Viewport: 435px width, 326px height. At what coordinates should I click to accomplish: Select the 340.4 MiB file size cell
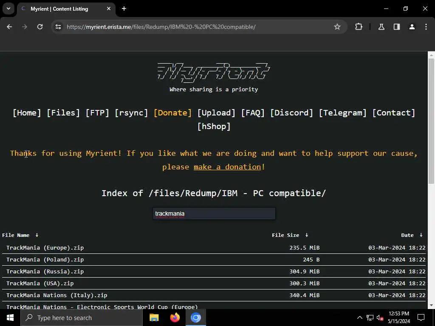pyautogui.click(x=304, y=295)
